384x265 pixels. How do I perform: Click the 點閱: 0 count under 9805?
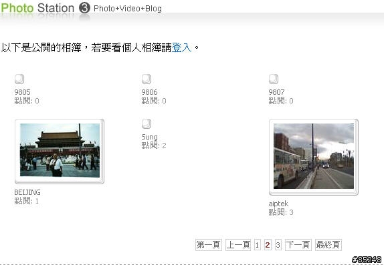coord(27,101)
